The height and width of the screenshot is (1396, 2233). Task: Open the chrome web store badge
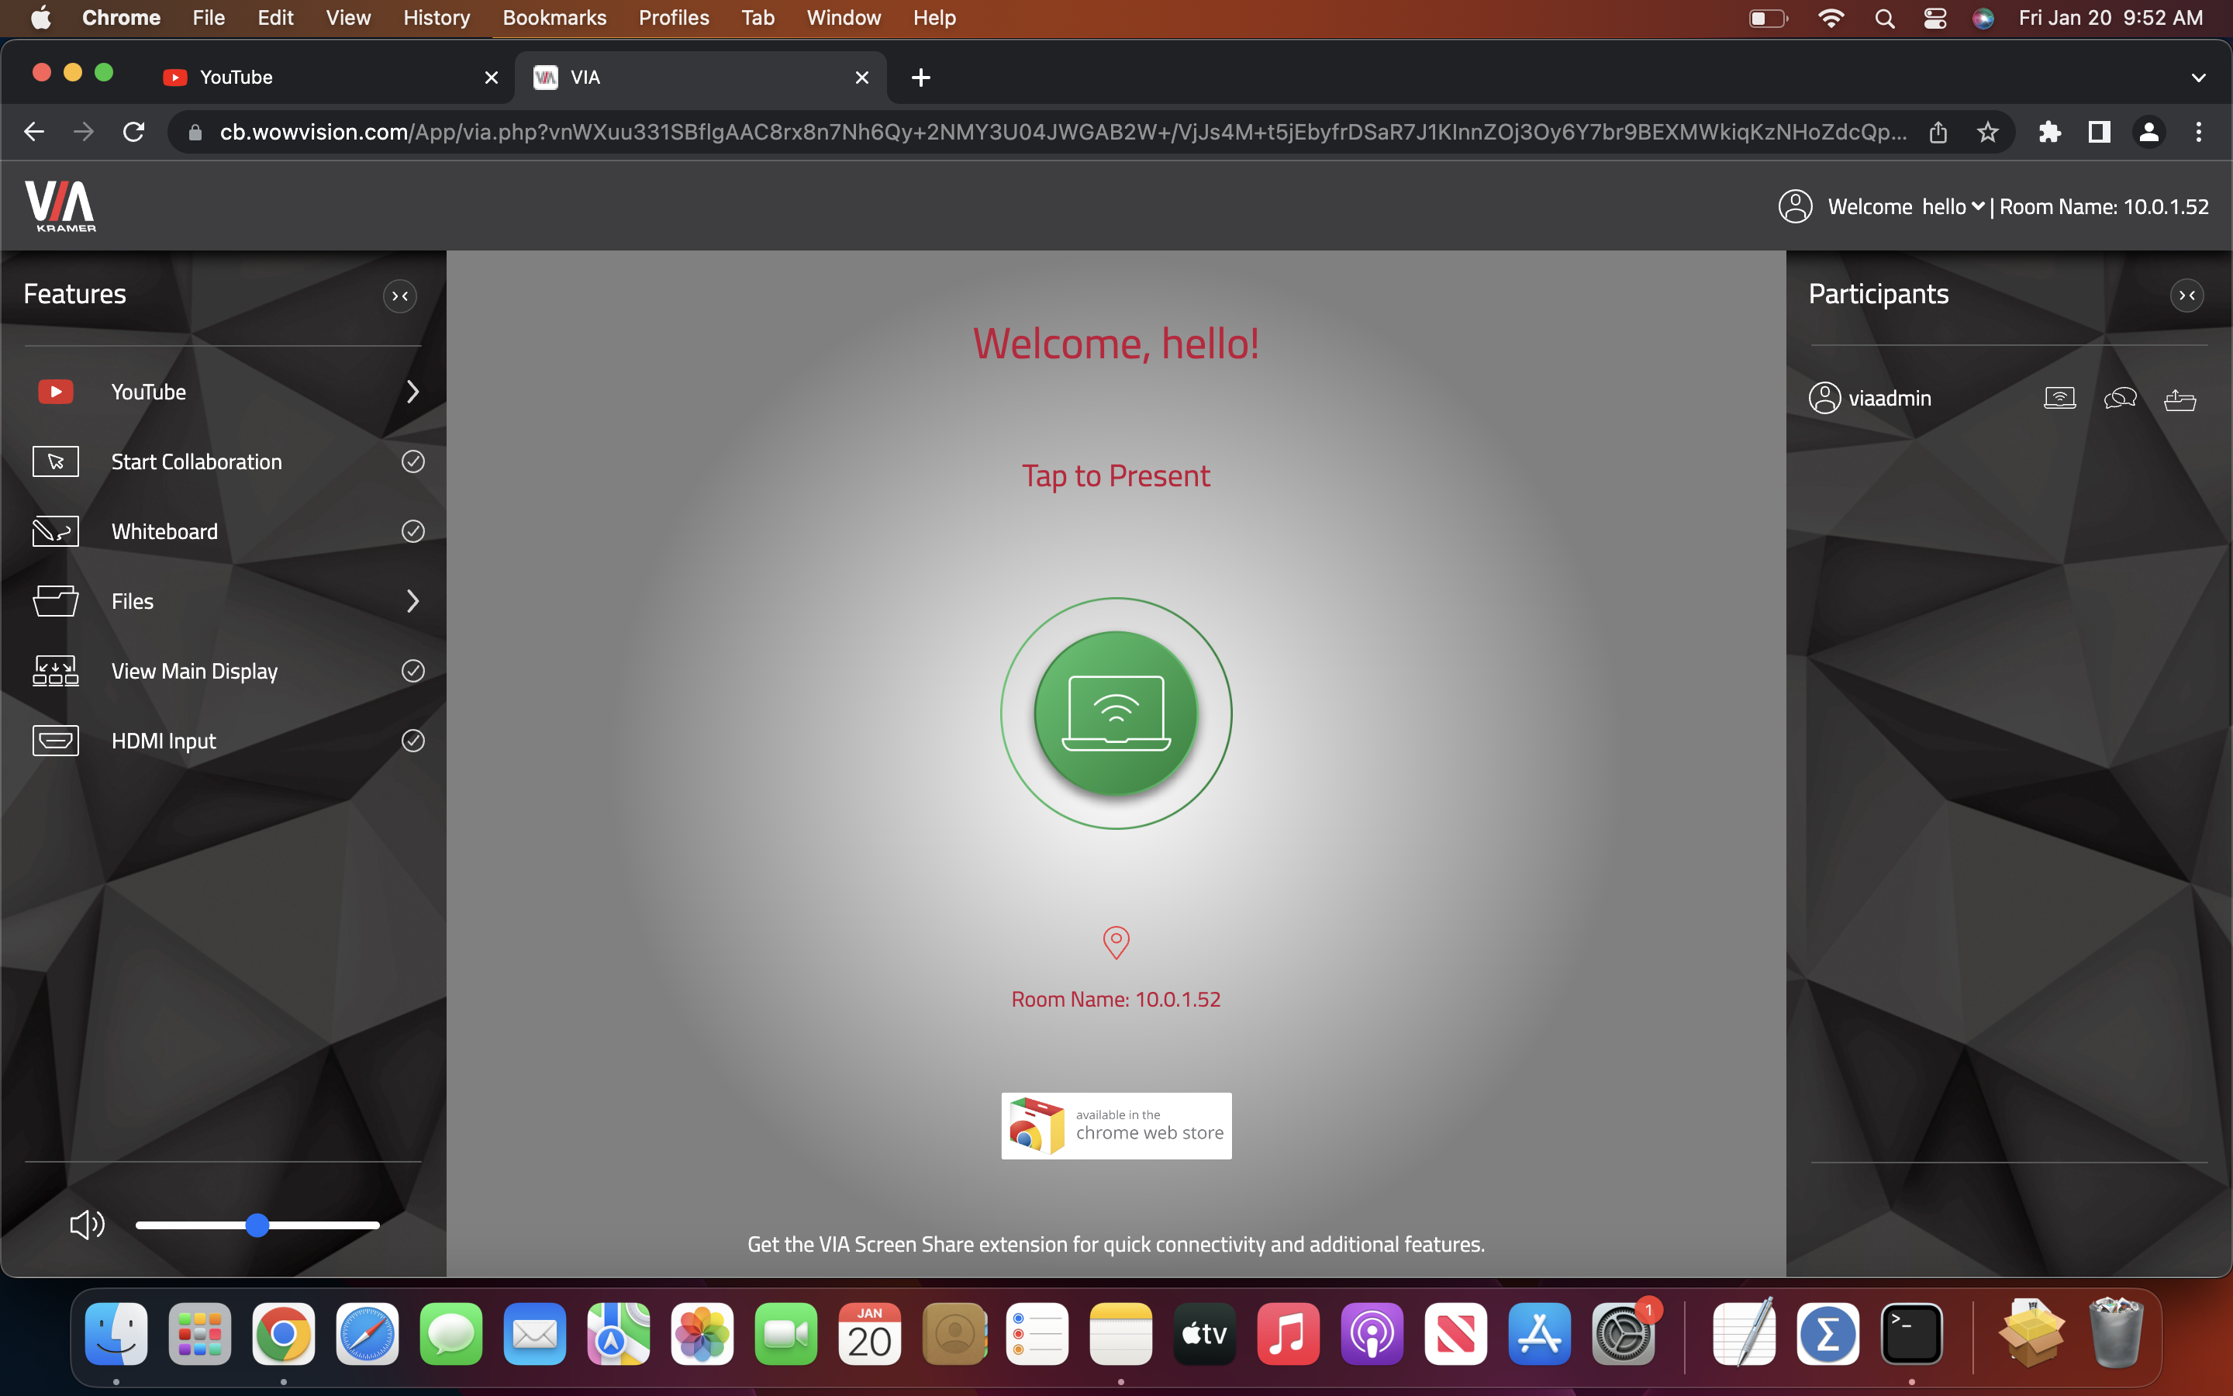pyautogui.click(x=1116, y=1125)
